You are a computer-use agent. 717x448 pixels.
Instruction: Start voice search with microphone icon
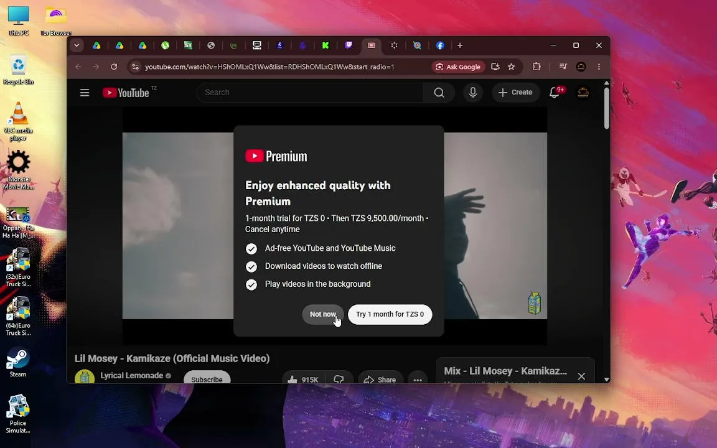pos(473,93)
